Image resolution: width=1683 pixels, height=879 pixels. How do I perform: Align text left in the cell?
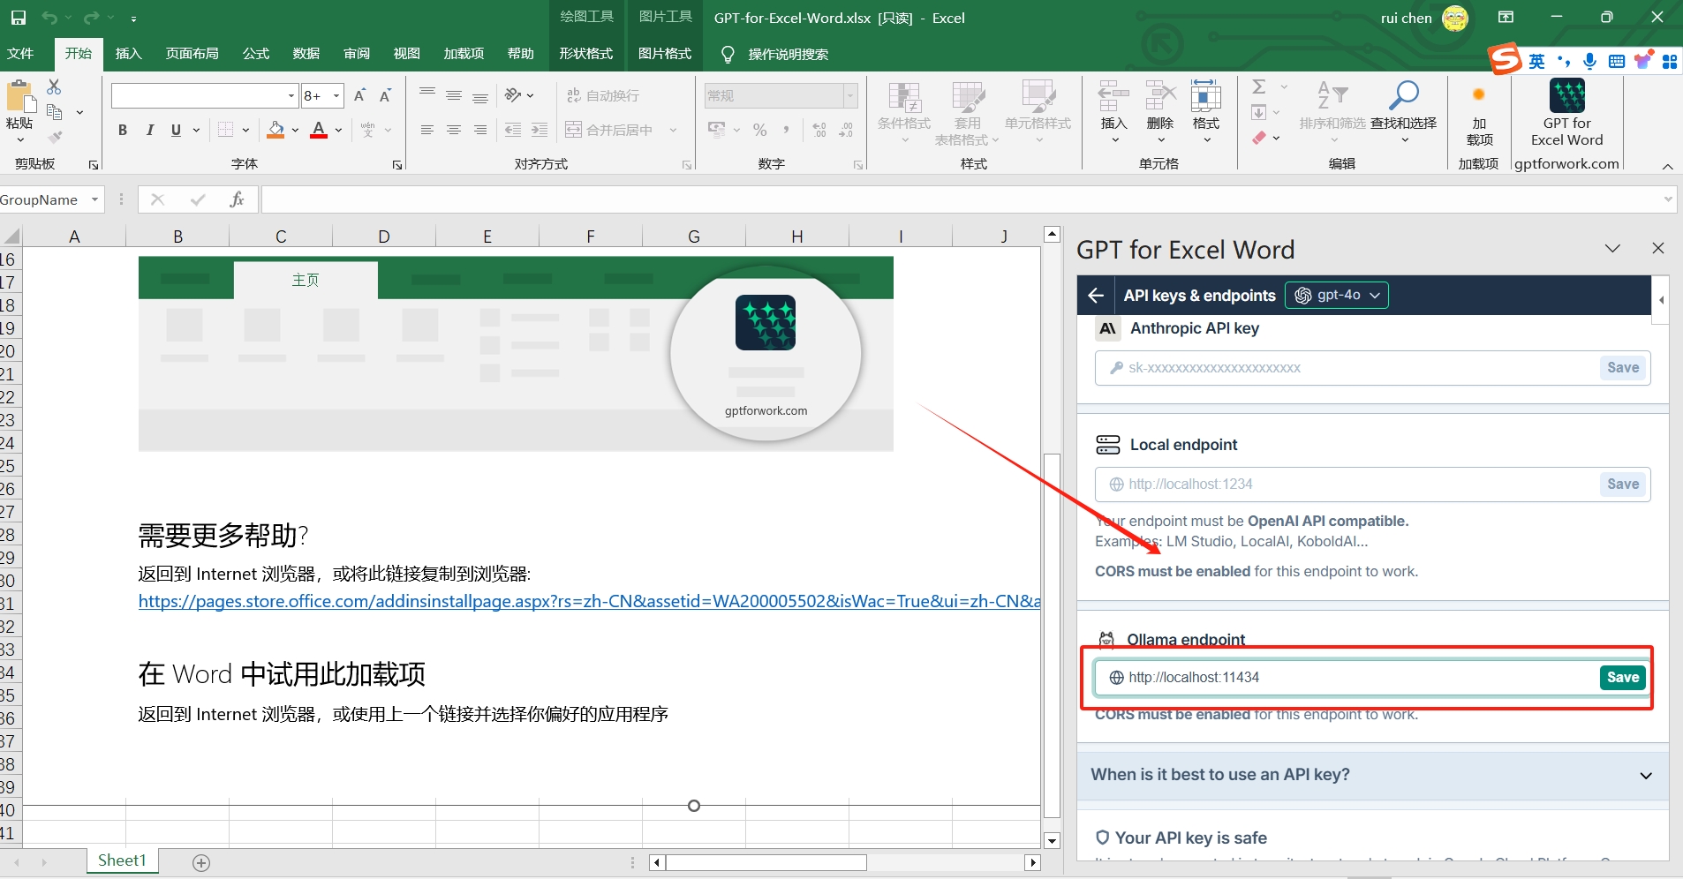click(x=427, y=130)
